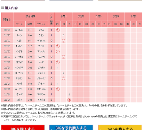Click away team ブレーメン

pyautogui.click(x=41, y=51)
